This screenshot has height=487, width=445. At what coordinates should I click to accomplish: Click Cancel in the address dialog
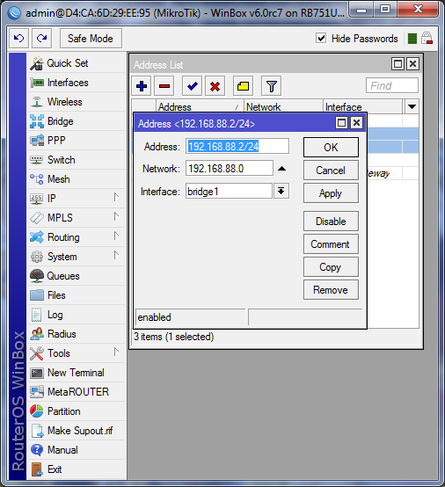point(331,171)
